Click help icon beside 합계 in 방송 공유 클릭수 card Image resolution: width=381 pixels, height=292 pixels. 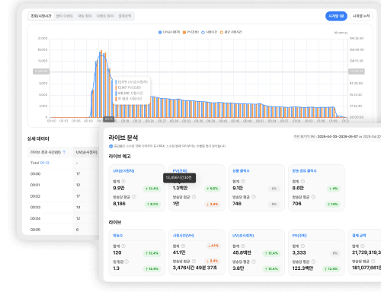303,182
